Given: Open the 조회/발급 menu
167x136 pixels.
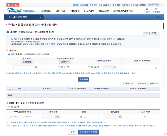Looking at the screenshot, I should click(x=46, y=11).
